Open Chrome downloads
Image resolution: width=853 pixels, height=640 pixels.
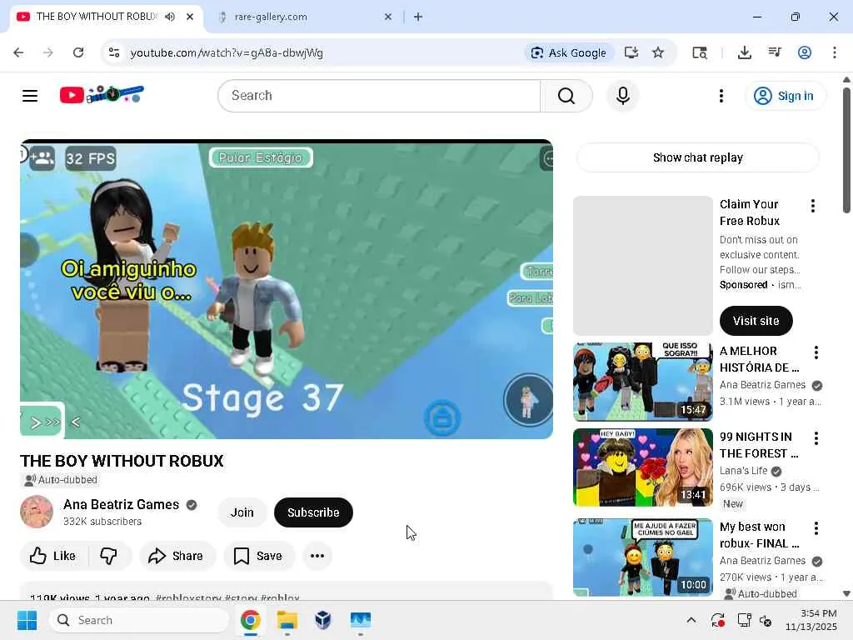click(744, 52)
